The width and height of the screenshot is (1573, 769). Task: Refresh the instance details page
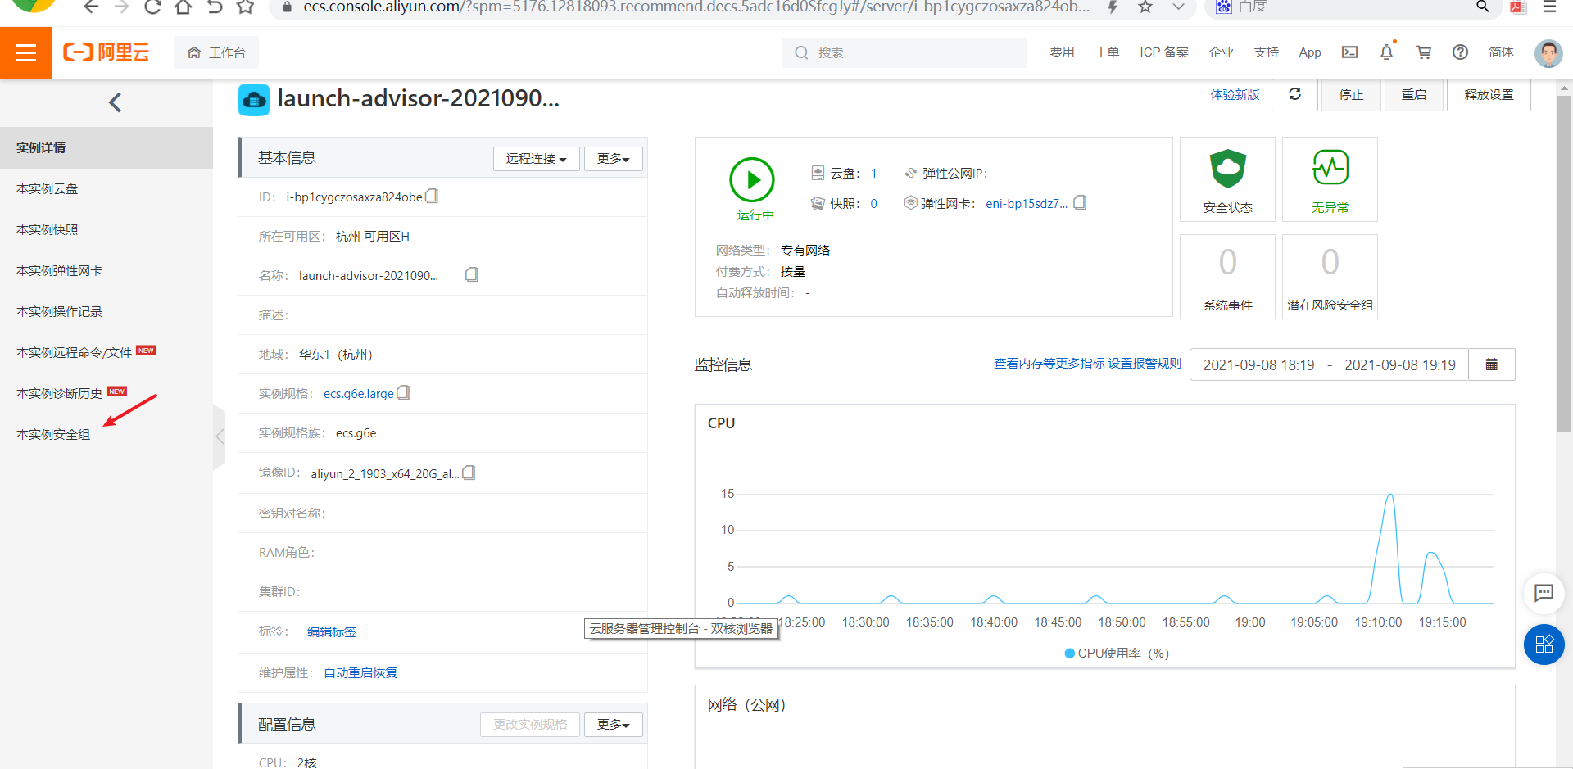pyautogui.click(x=1294, y=95)
